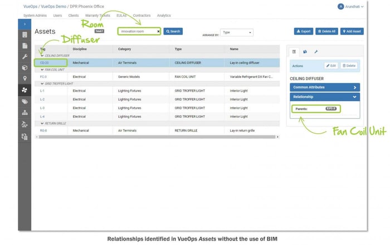This screenshot has width=390, height=245.
Task: Expand the sidebar with the chevron arrow
Action: click(25, 24)
